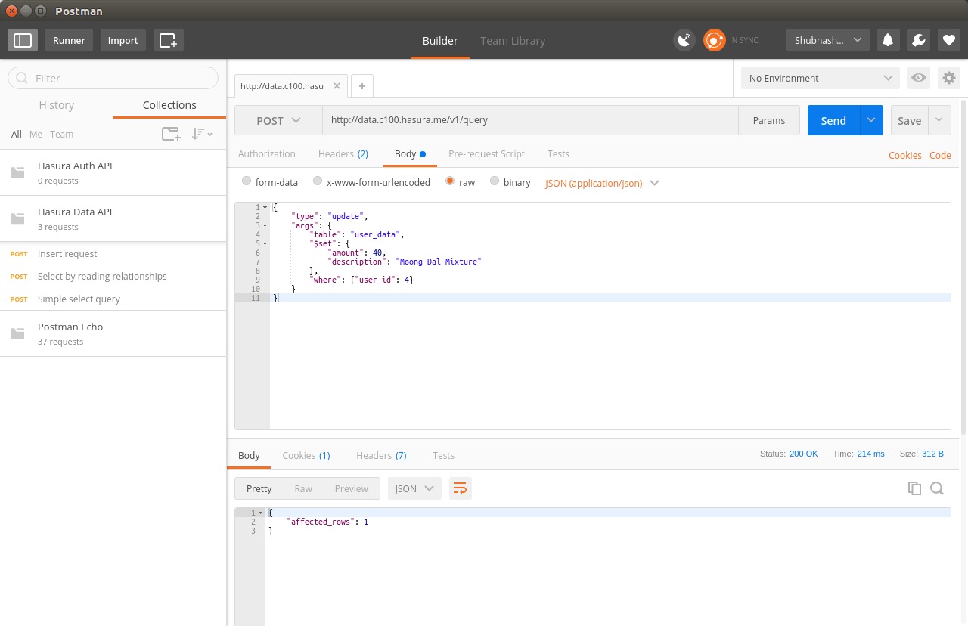This screenshot has height=626, width=968.
Task: Open manage environments via the gear icon
Action: tap(949, 78)
